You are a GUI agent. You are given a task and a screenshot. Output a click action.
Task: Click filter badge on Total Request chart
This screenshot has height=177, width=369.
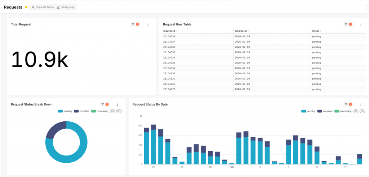point(135,24)
